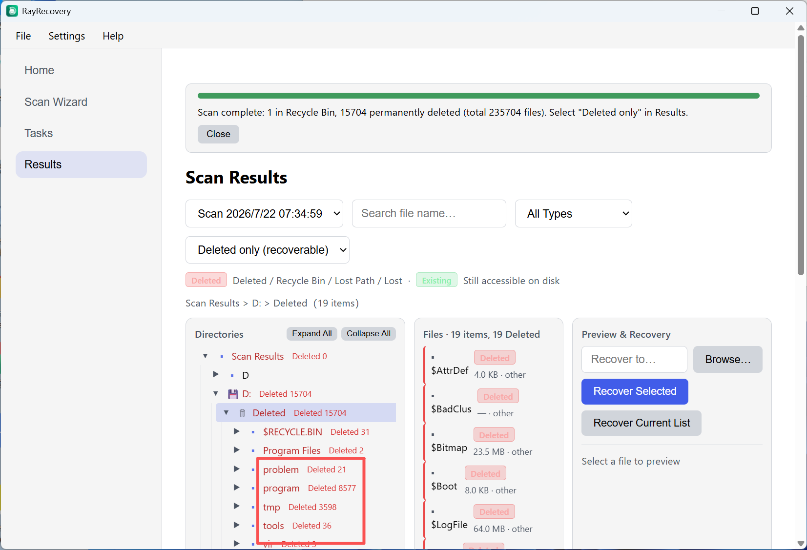The height and width of the screenshot is (550, 807).
Task: Expand the tmp folder
Action: coord(236,506)
